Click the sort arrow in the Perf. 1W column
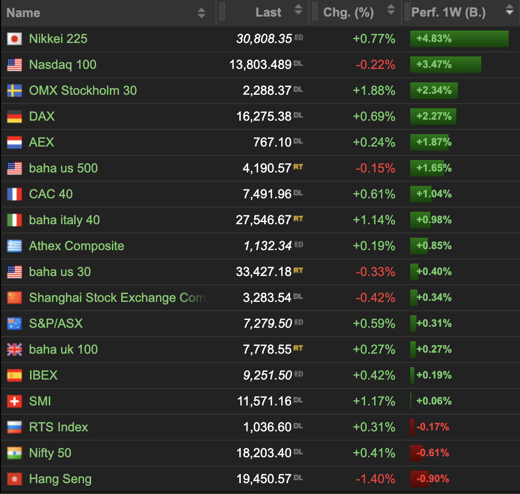The height and width of the screenshot is (494, 520). (x=510, y=10)
